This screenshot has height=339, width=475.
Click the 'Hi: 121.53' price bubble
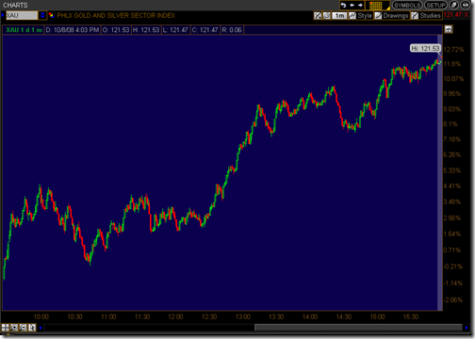(x=425, y=48)
